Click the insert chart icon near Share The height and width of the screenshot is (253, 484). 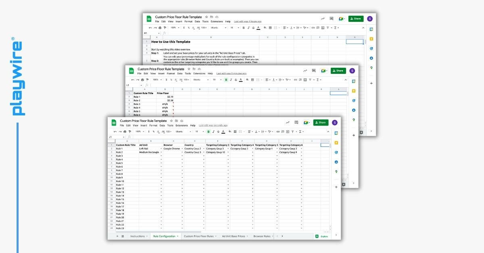tap(288, 122)
